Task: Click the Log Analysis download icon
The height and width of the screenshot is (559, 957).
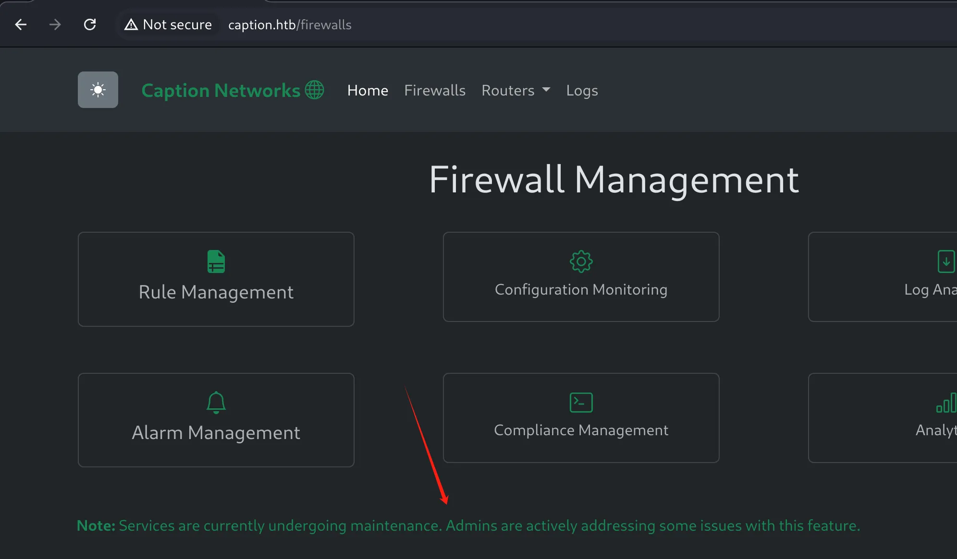Action: (x=946, y=262)
